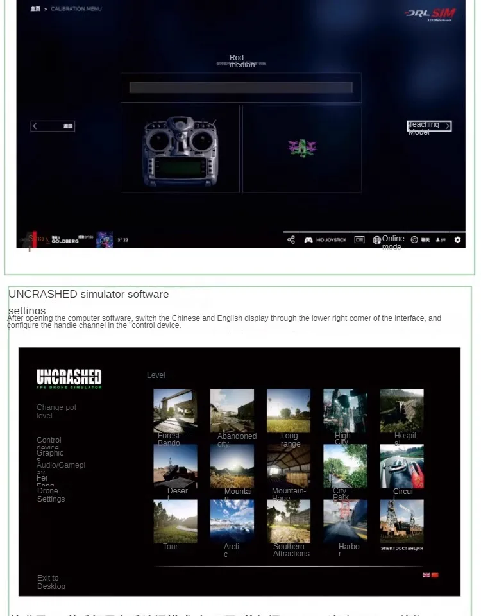The height and width of the screenshot is (616, 481).
Task: Select the Tour level thumbnail
Action: coord(175,521)
